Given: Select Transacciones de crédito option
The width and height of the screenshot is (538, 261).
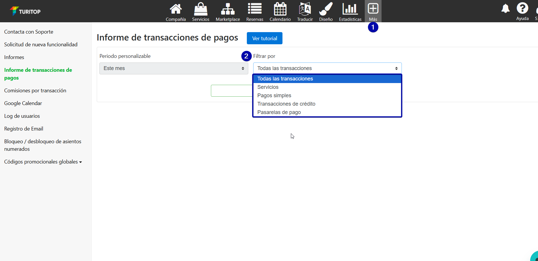Looking at the screenshot, I should [x=286, y=104].
